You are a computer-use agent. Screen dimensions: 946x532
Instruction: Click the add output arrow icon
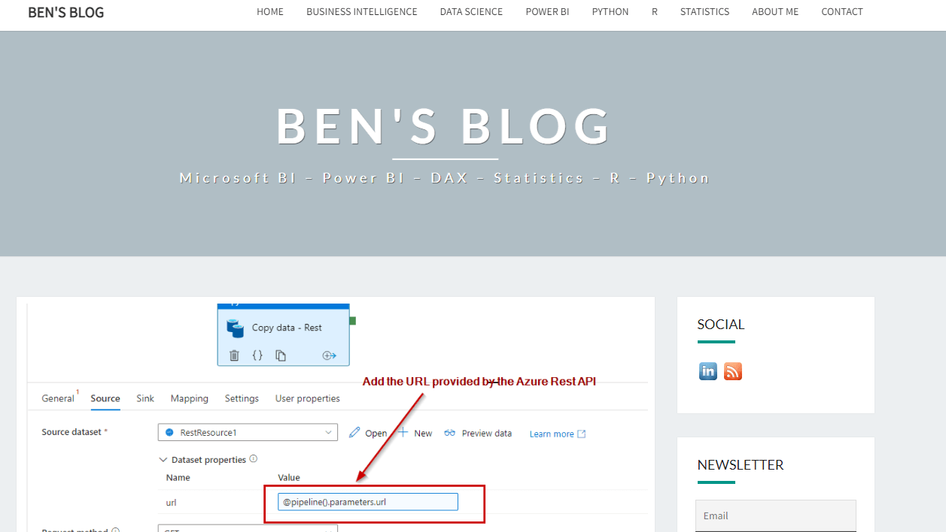[x=329, y=355]
